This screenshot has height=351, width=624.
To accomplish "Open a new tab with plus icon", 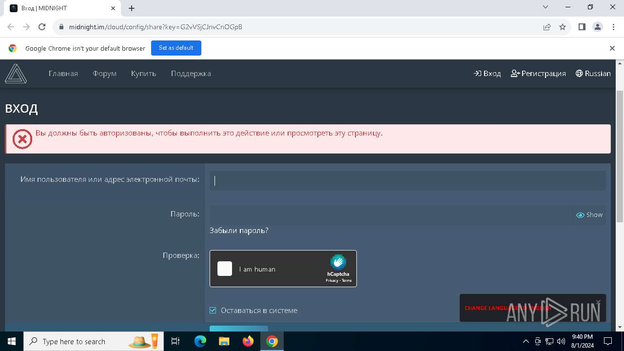I will click(x=132, y=8).
